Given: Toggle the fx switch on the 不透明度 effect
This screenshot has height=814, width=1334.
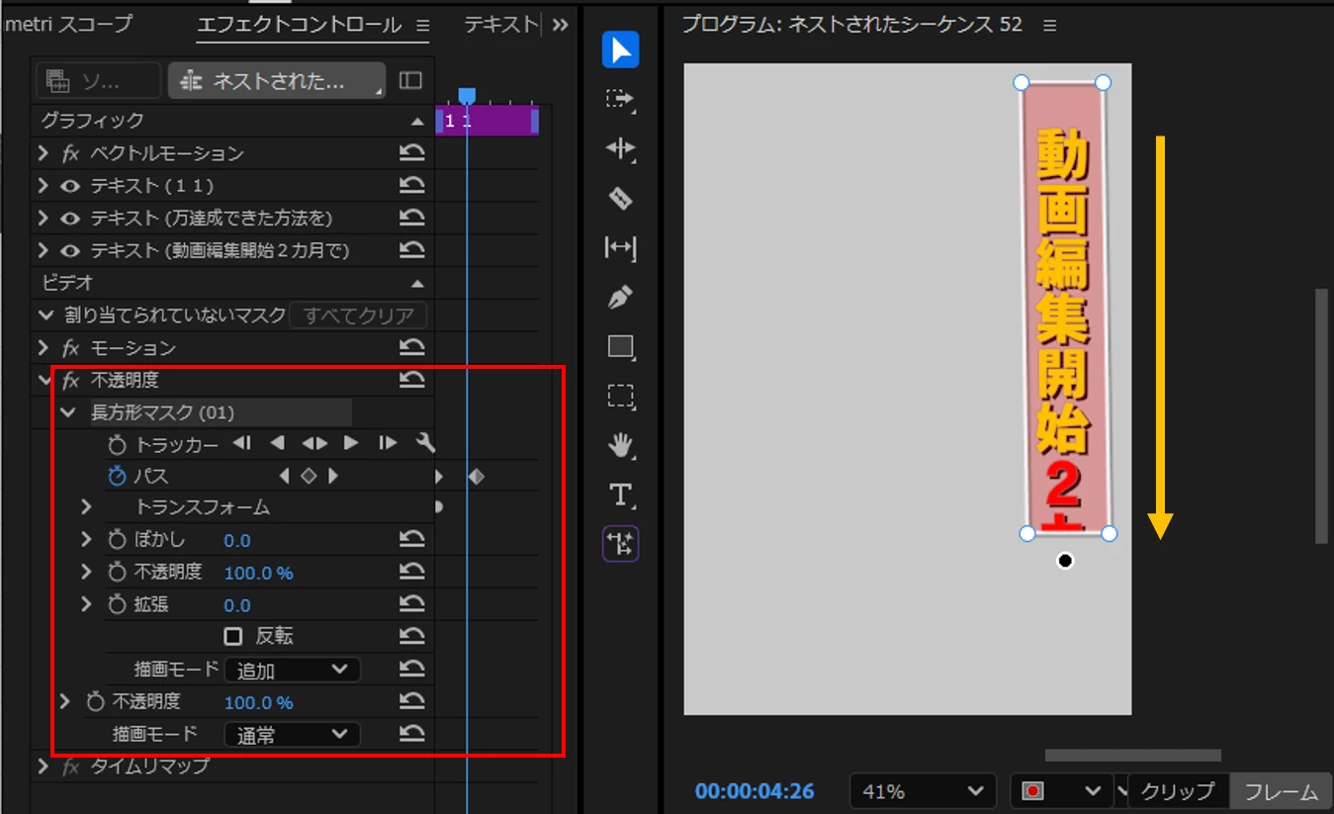Looking at the screenshot, I should tap(70, 380).
